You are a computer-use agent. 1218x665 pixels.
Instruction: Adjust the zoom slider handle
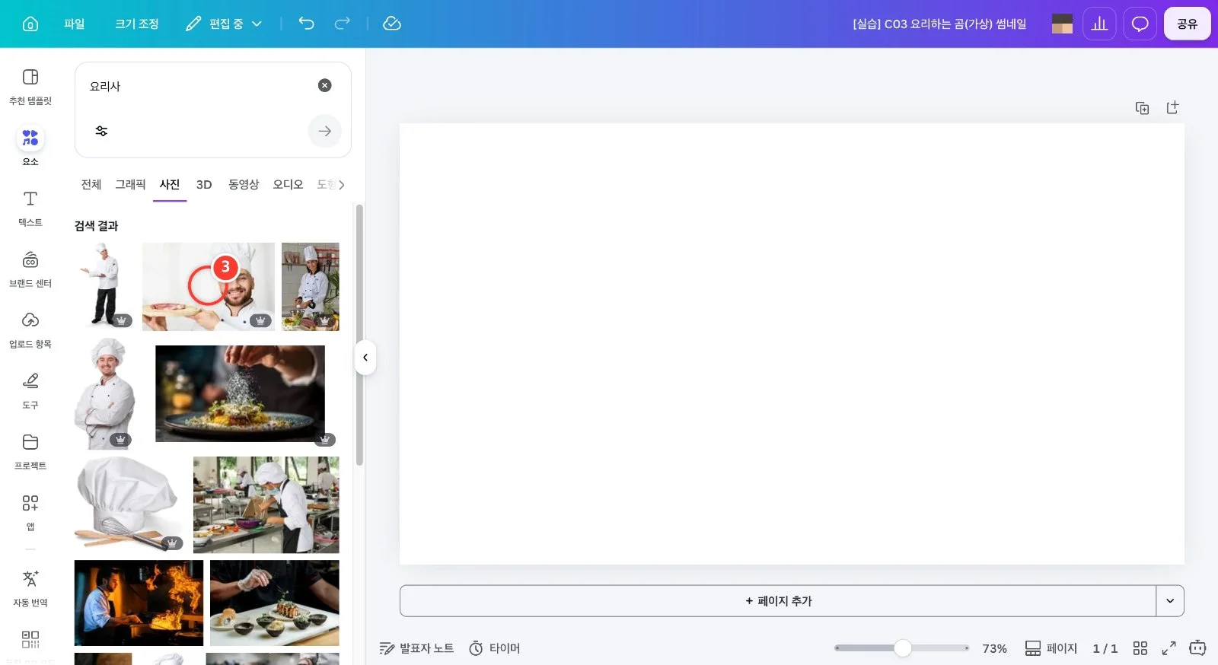tap(902, 648)
